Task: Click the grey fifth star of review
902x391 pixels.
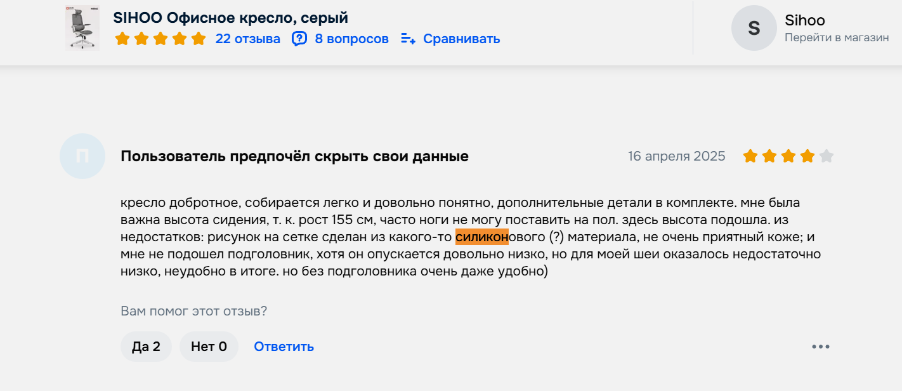Action: pos(826,156)
